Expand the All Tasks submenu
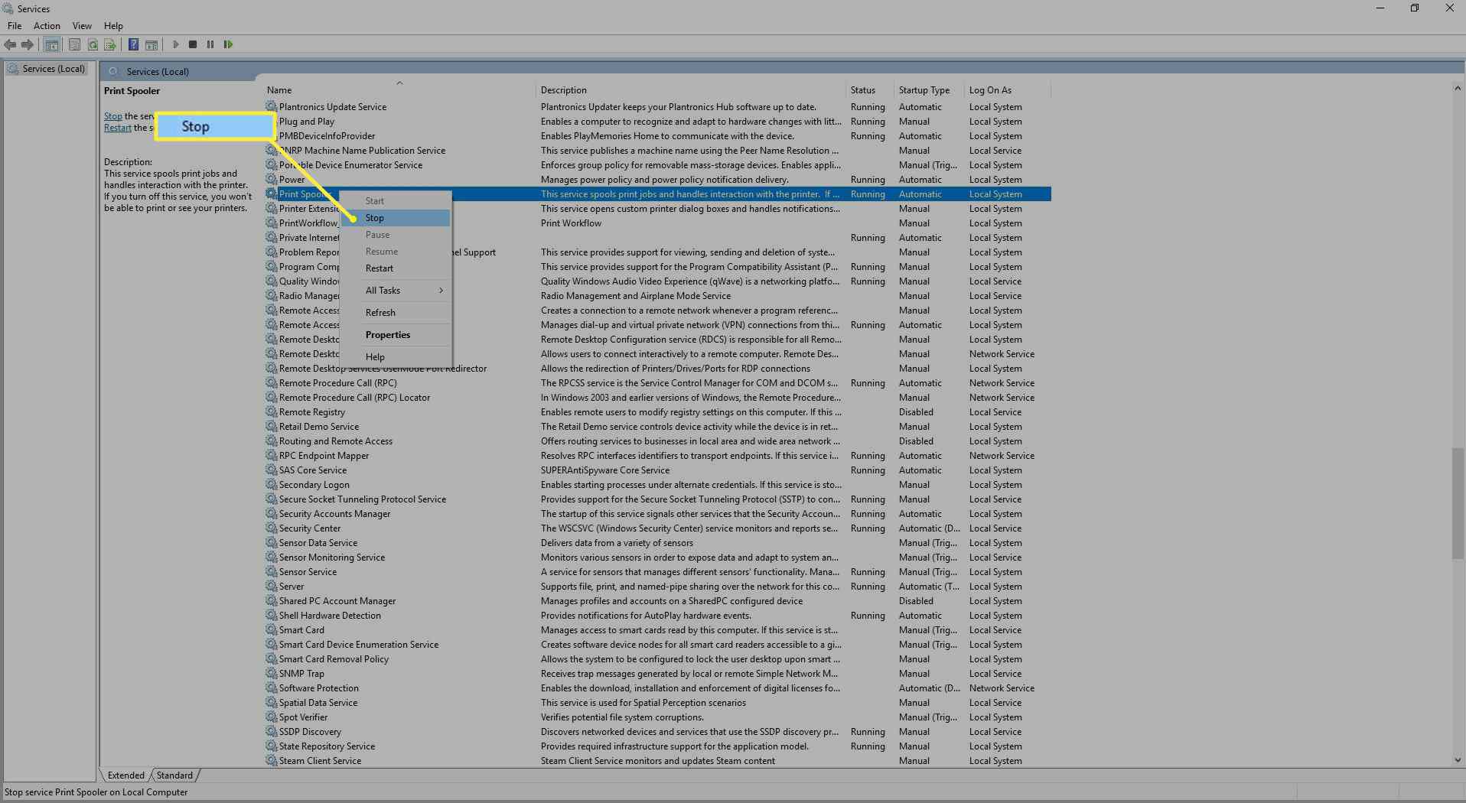Screen dimensions: 1466x803 click(396, 291)
